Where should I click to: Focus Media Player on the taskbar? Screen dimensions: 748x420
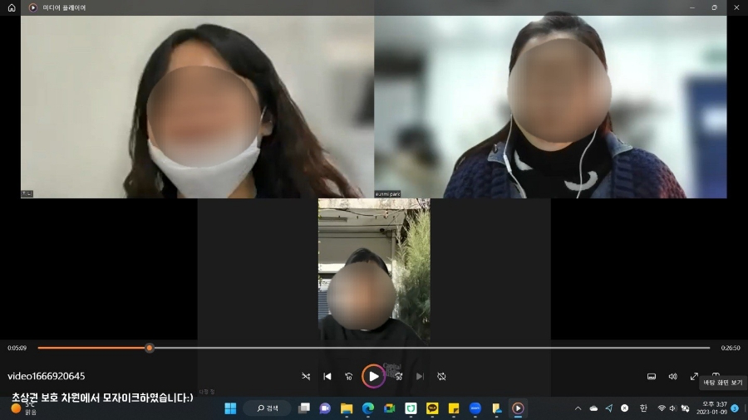click(518, 408)
